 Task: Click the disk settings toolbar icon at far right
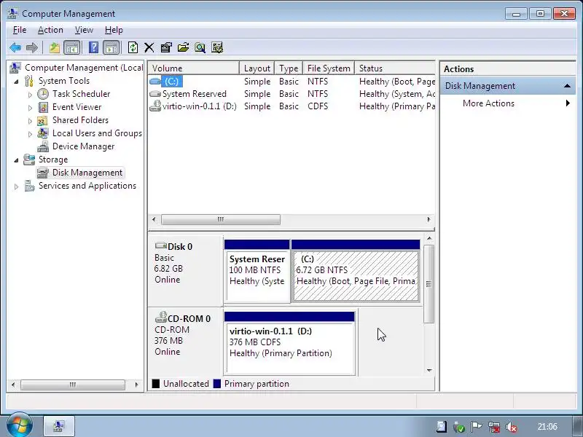click(217, 47)
